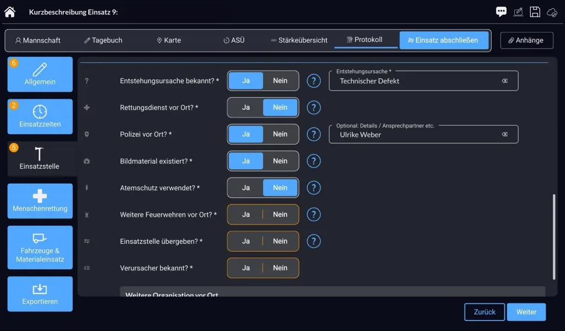
Task: Open the Anhänge attachments button
Action: (526, 40)
